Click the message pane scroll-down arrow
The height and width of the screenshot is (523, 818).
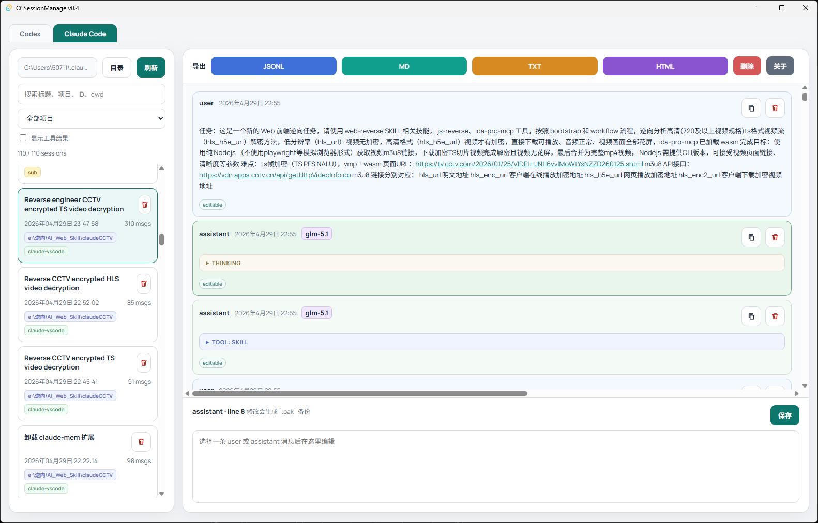coord(805,386)
